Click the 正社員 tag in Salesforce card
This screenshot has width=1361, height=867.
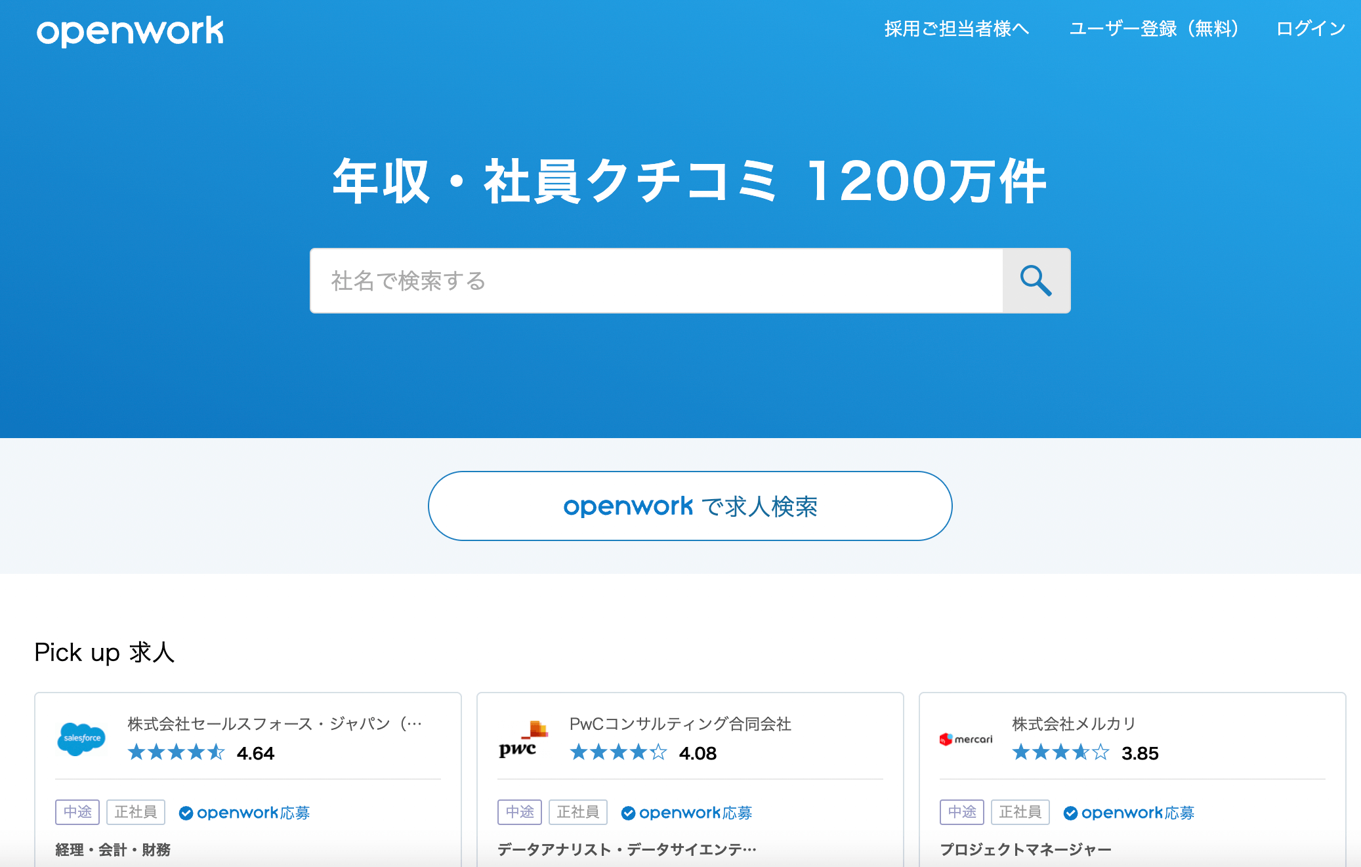tap(136, 812)
